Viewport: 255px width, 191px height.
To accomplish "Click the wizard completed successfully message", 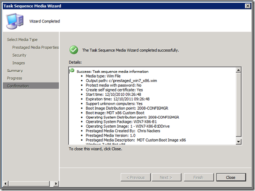I will pos(131,50).
